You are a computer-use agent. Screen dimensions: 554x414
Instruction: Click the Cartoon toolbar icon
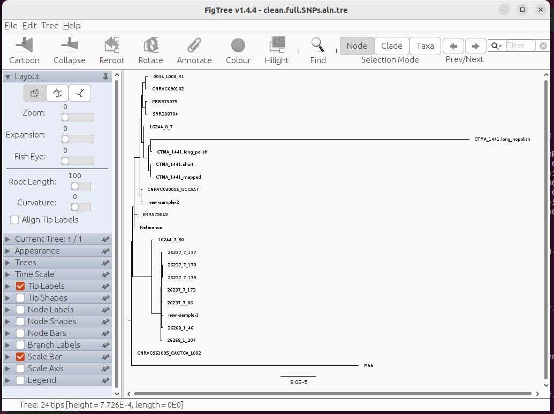24,45
